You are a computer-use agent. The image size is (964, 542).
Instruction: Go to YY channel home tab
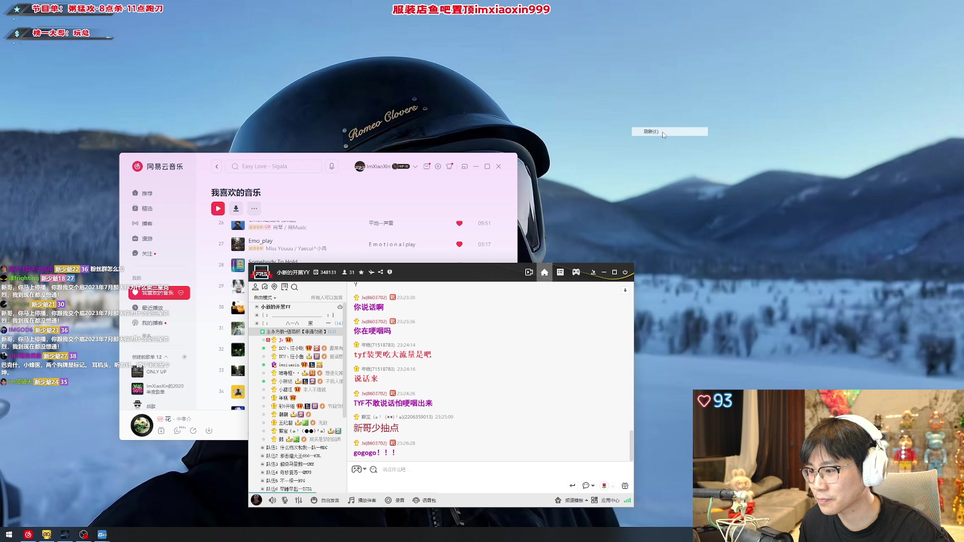click(x=544, y=272)
